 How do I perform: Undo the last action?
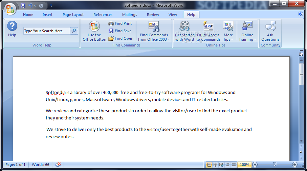30,6
